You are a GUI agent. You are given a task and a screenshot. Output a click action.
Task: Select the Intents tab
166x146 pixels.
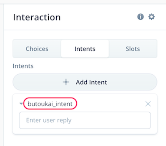[85, 49]
